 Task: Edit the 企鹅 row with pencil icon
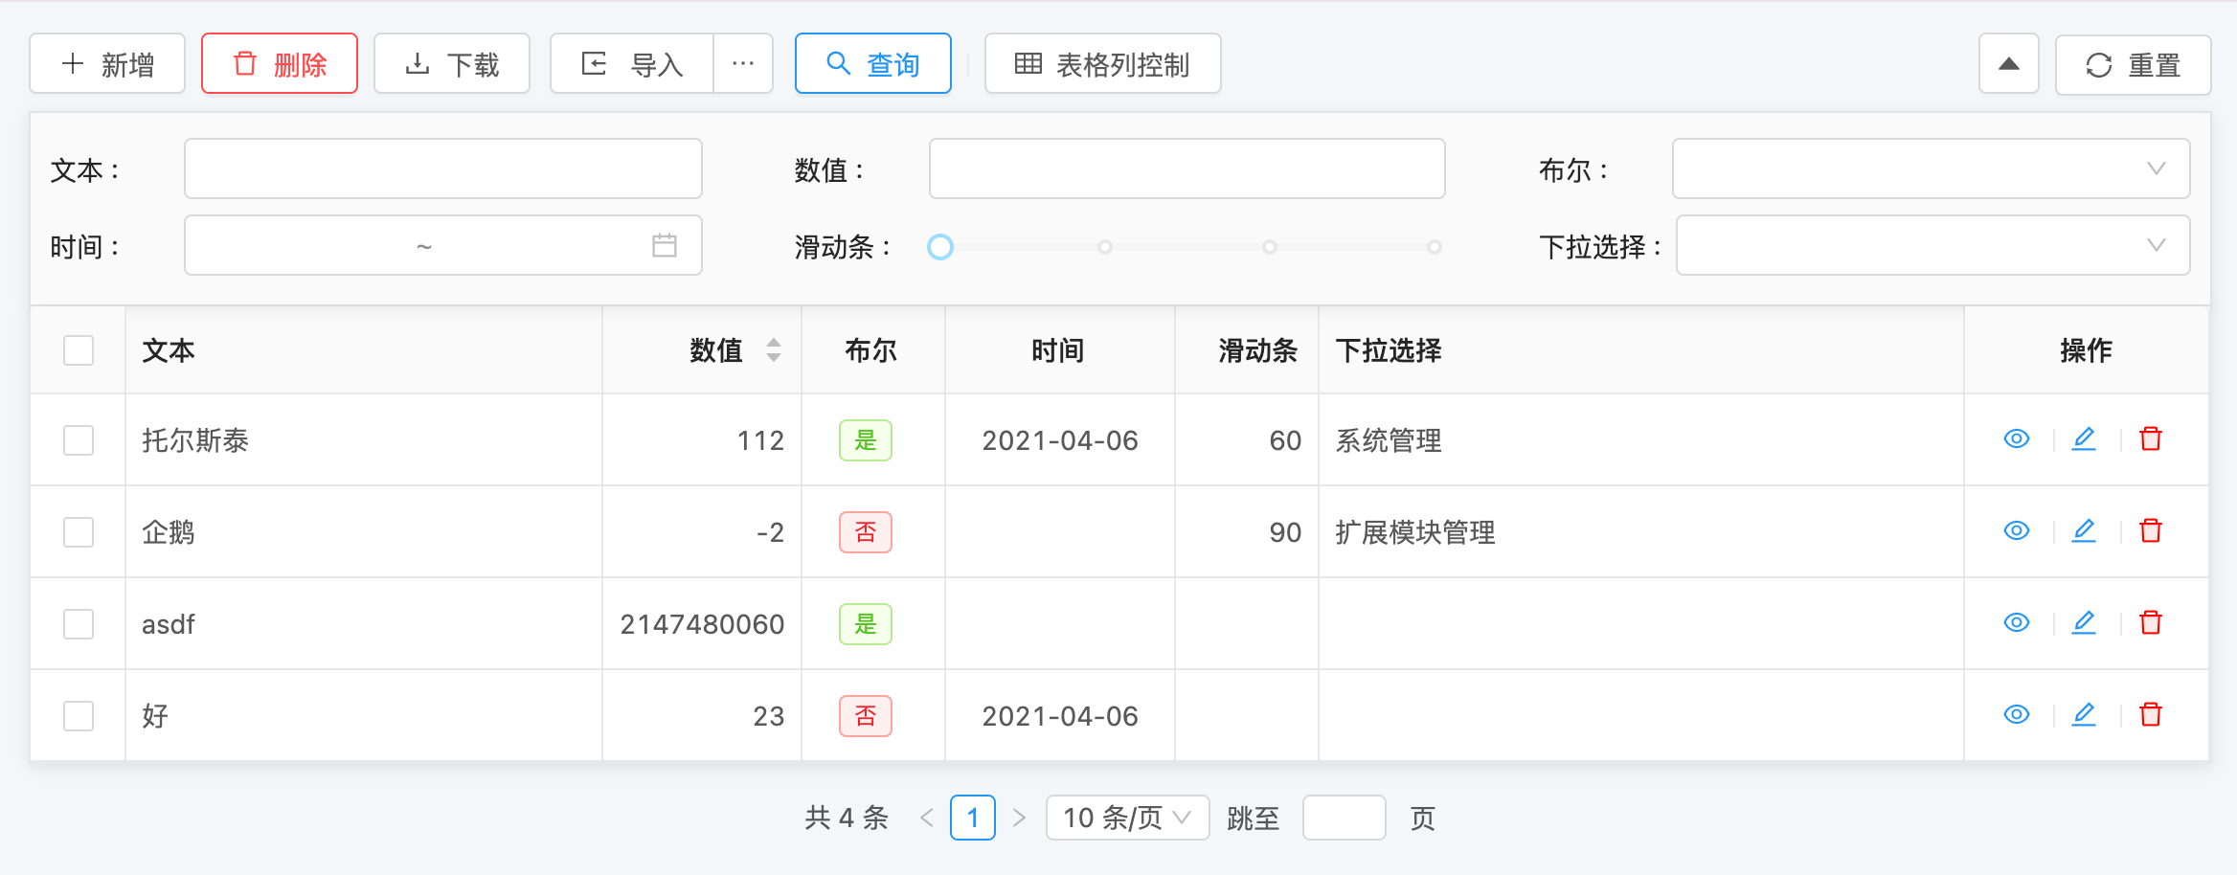click(x=2085, y=530)
